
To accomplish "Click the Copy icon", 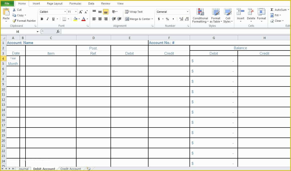I will click(x=14, y=15).
